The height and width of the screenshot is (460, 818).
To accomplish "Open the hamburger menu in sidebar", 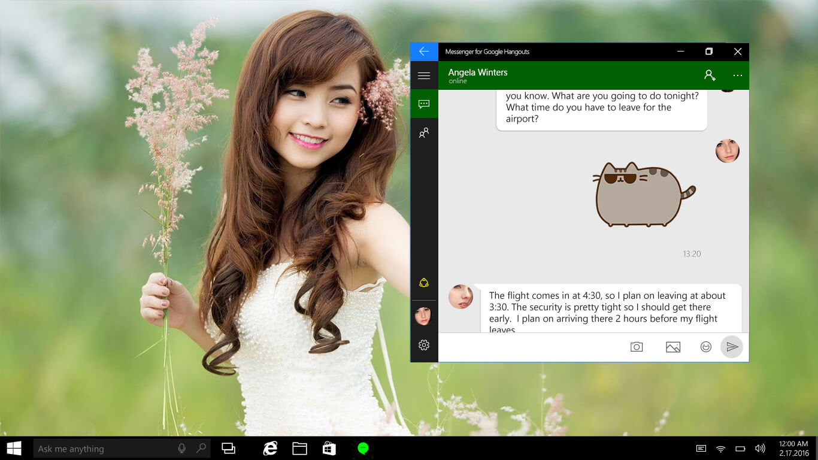I will 424,75.
